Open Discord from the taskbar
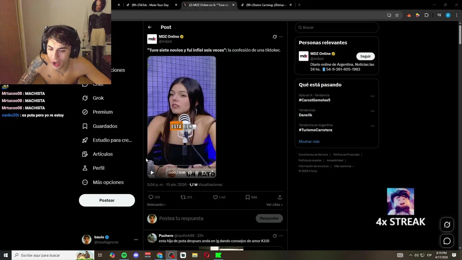 pos(136,255)
